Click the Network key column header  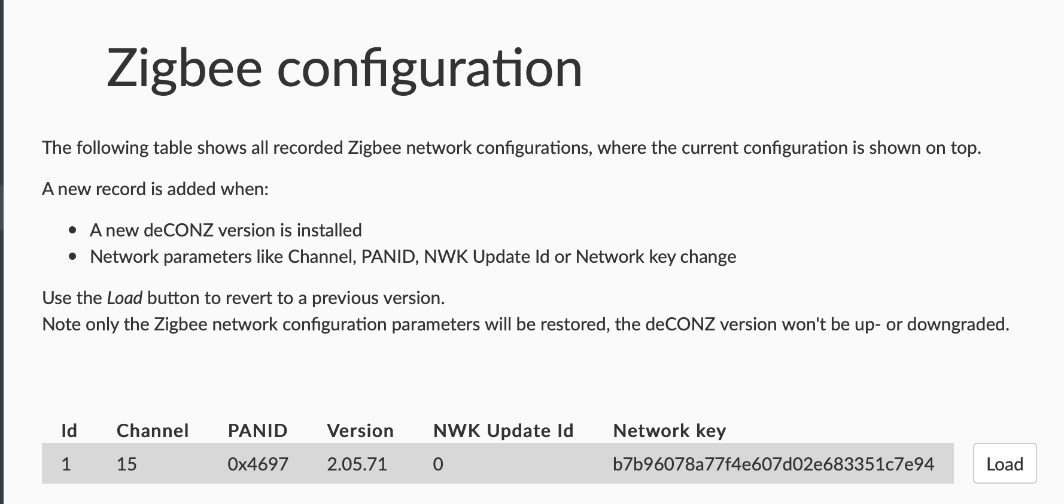[669, 430]
